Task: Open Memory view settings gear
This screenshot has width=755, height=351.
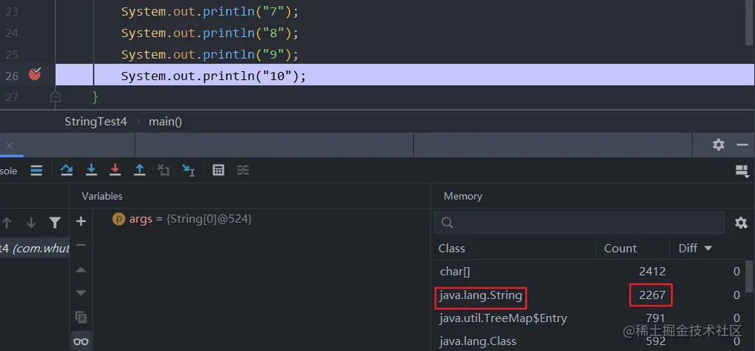Action: [x=741, y=223]
